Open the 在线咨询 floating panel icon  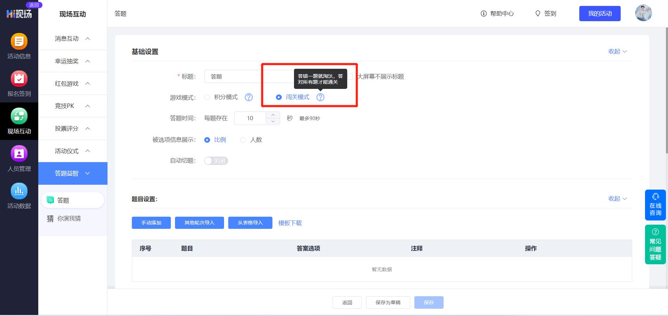click(x=655, y=205)
